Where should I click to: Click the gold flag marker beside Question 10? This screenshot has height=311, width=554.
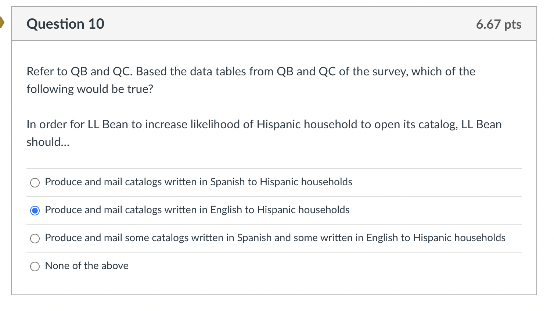click(2, 23)
